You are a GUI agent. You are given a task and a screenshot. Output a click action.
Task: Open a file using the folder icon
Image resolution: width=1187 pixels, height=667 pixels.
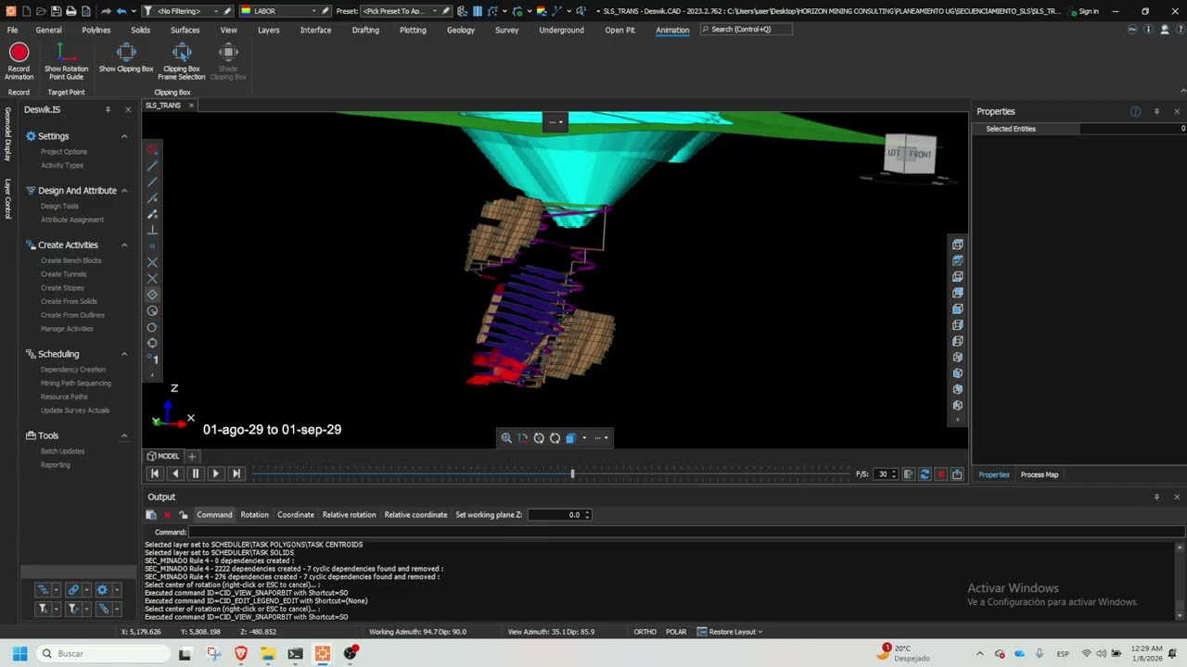(42, 11)
